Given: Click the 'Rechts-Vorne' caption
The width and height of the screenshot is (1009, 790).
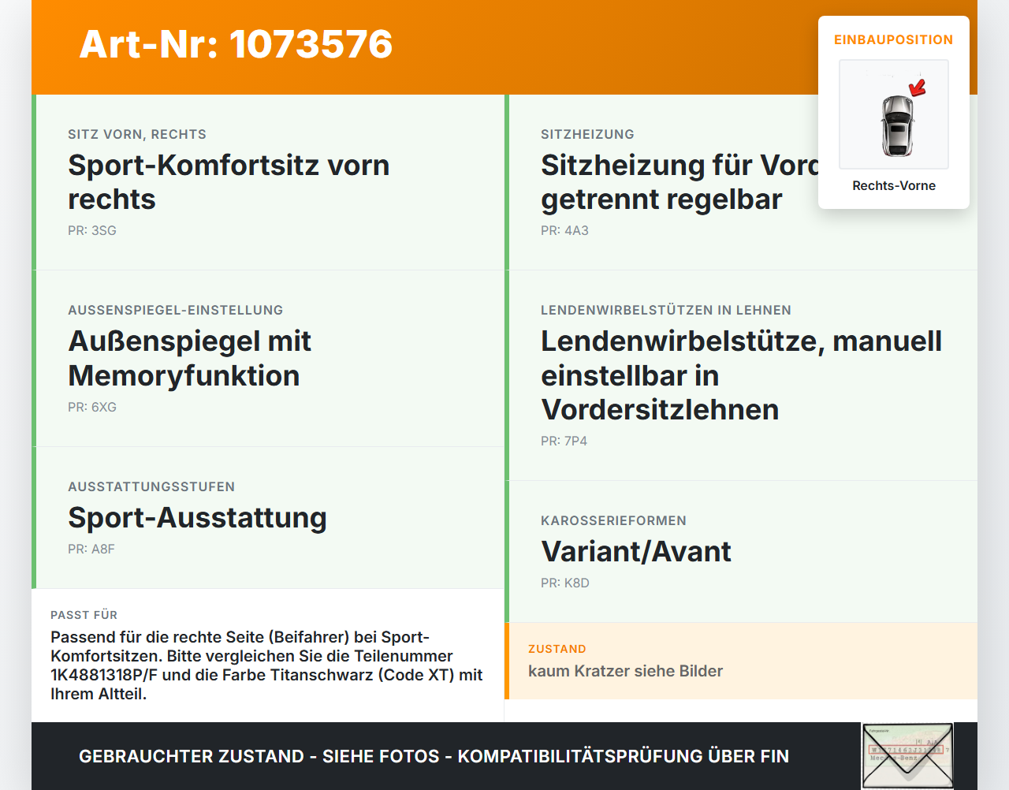Looking at the screenshot, I should pos(894,186).
